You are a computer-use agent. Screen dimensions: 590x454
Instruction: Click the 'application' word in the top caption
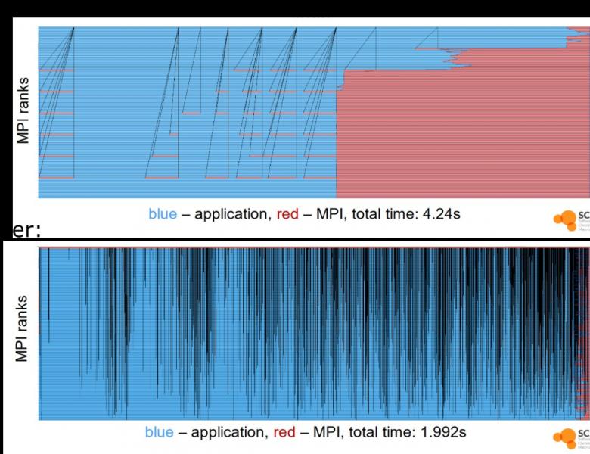(x=226, y=214)
